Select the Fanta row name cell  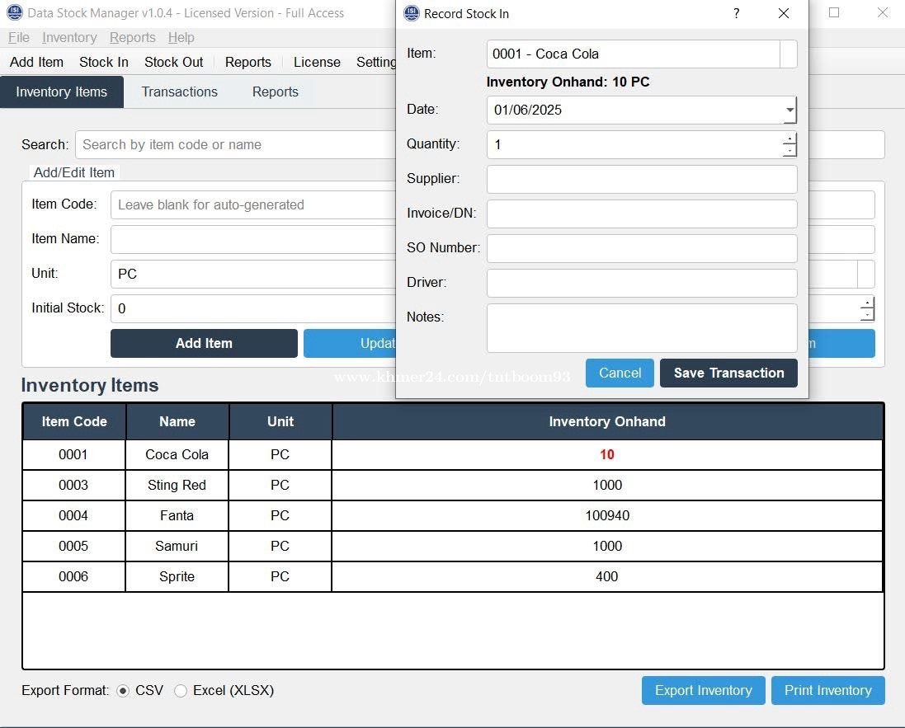pyautogui.click(x=177, y=516)
